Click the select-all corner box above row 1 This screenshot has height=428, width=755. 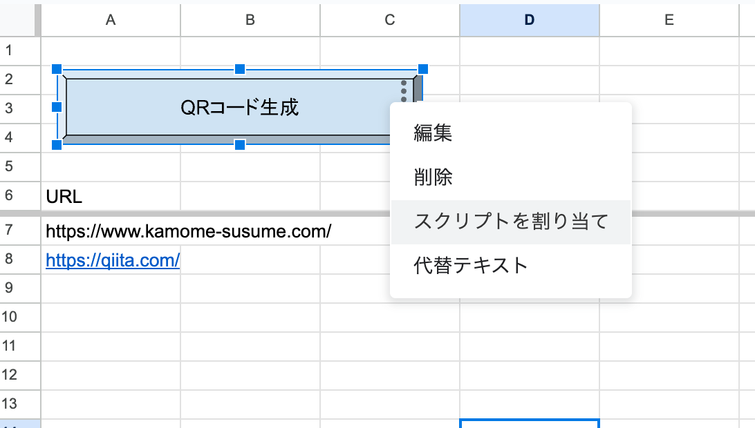click(21, 19)
